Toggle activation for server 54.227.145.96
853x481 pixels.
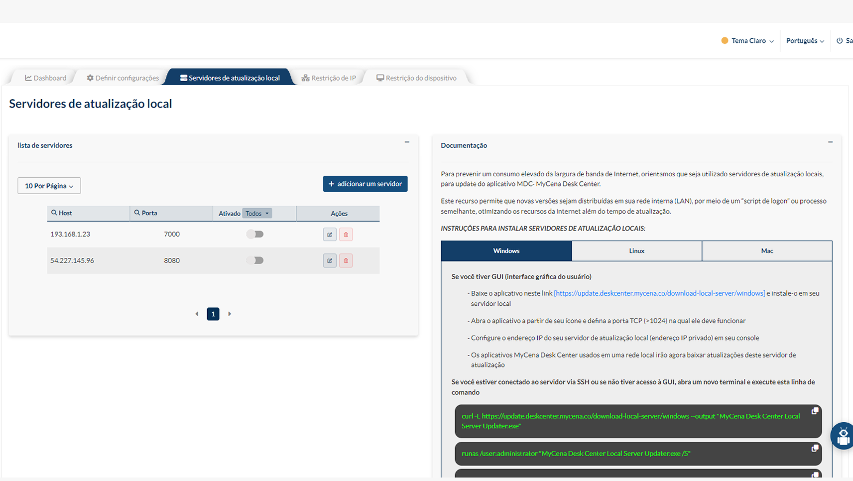coord(255,260)
